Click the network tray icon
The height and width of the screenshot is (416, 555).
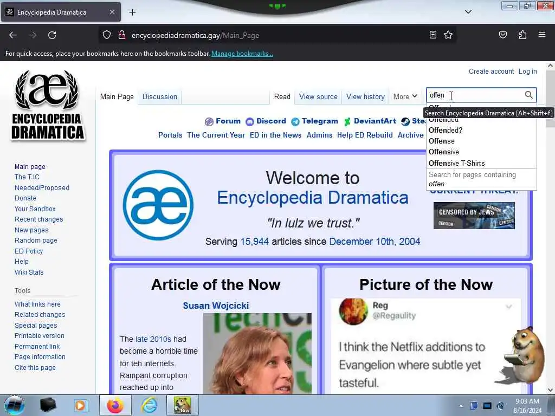point(487,406)
